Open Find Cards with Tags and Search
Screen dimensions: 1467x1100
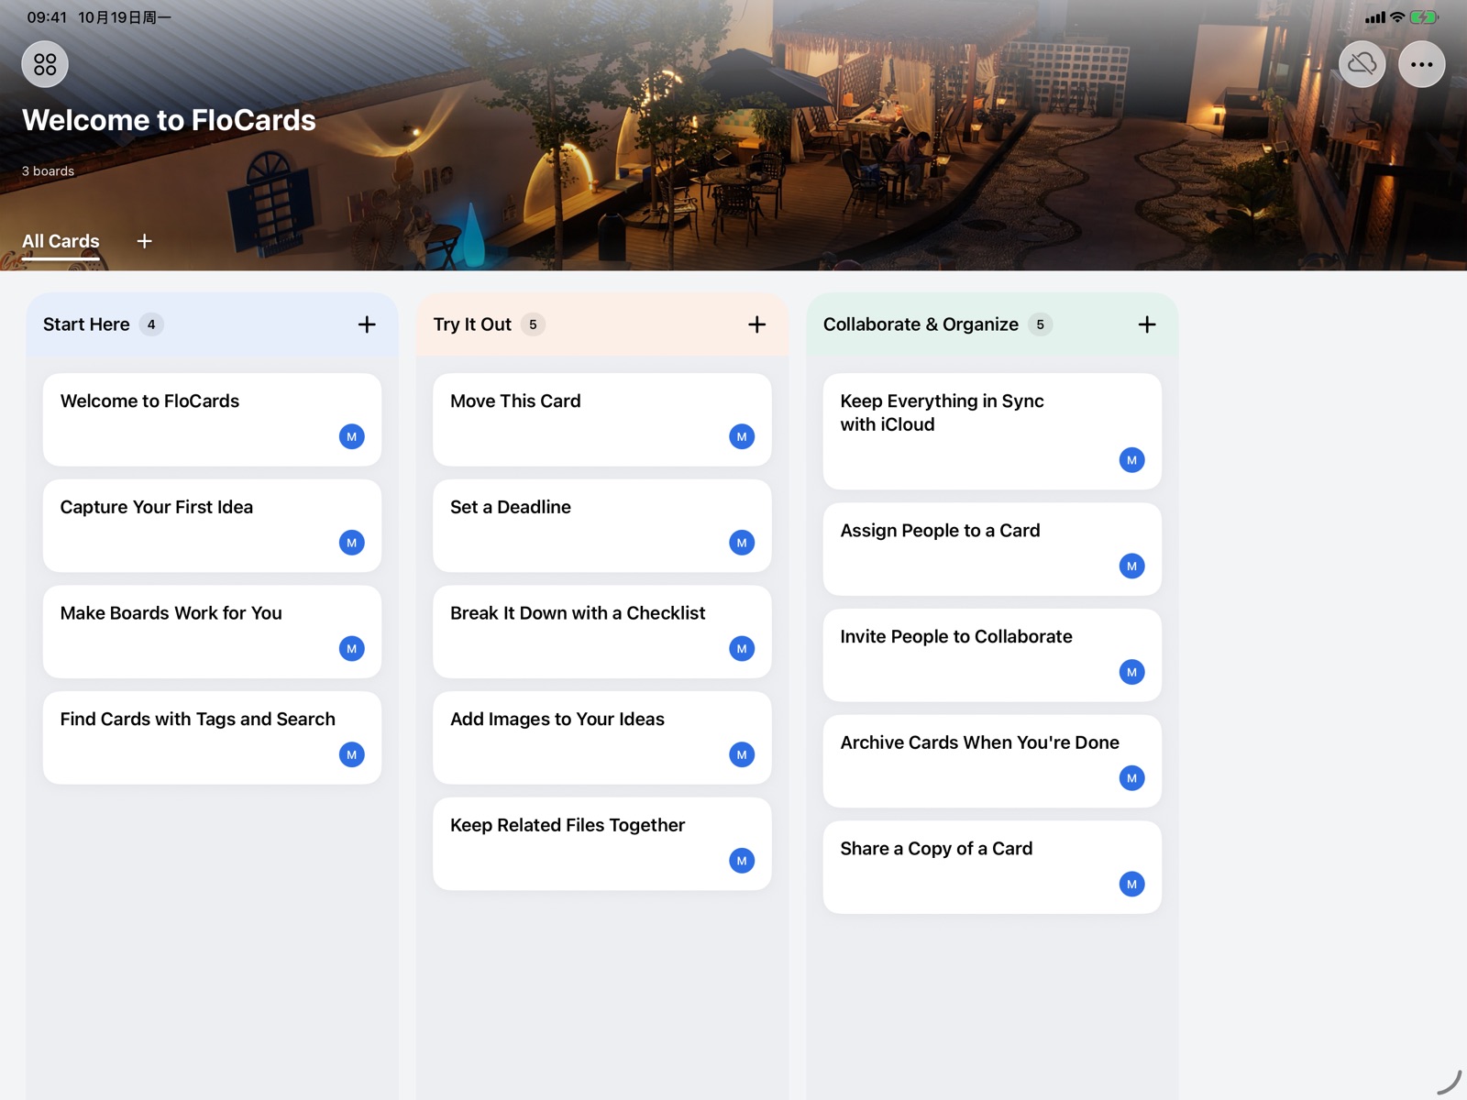(212, 738)
